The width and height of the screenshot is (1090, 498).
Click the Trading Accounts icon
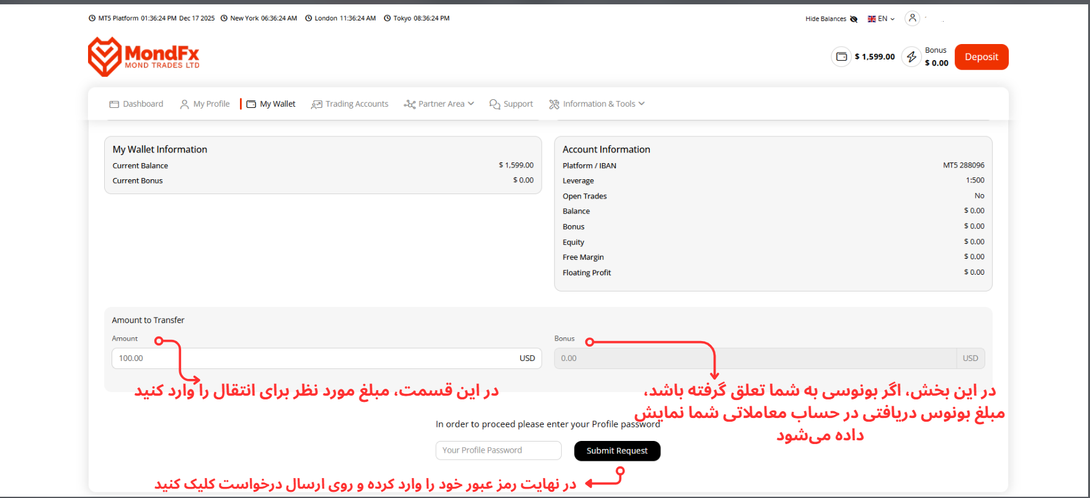(317, 104)
